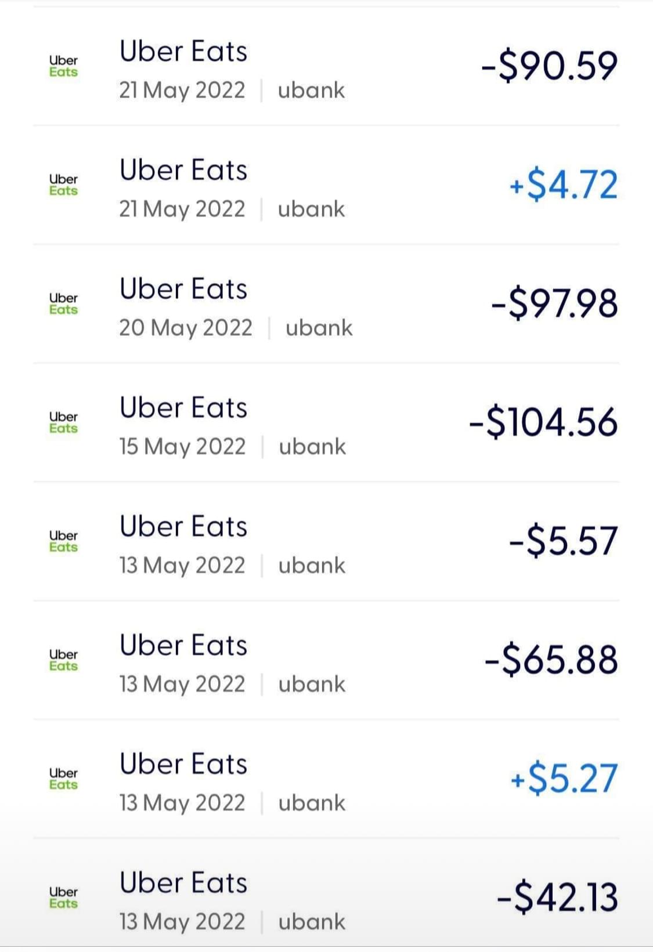
Task: Click Uber Eats logo beside -$90.59 transaction
Action: point(63,66)
